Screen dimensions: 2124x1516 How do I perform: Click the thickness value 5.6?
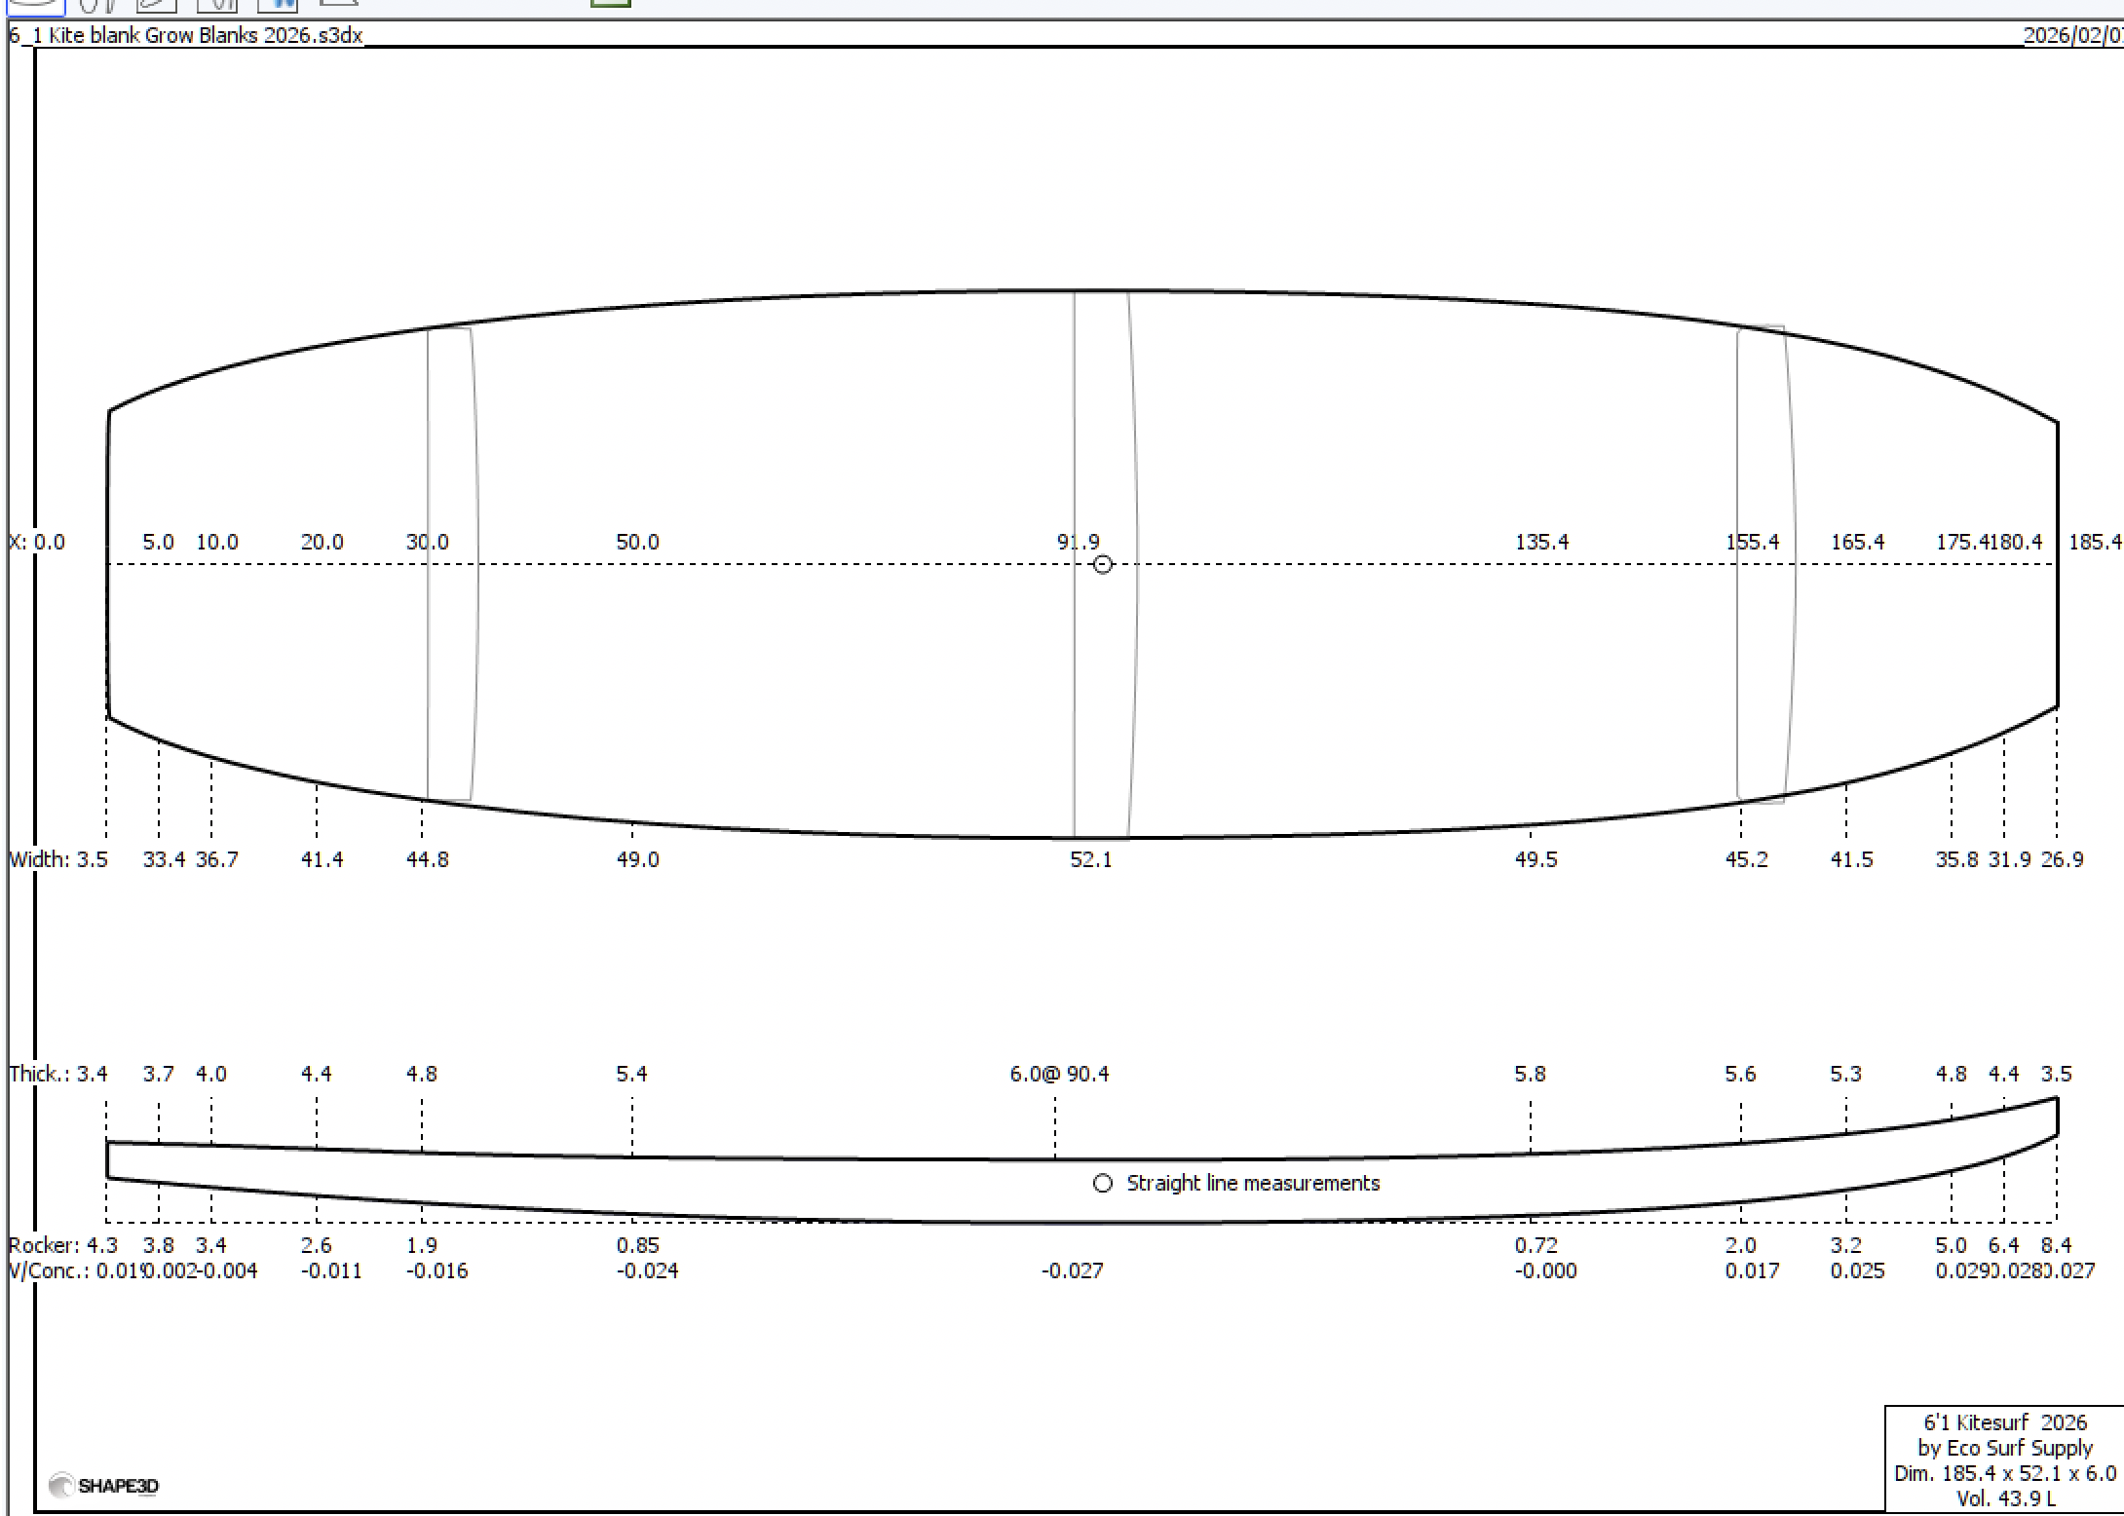tap(1740, 1074)
